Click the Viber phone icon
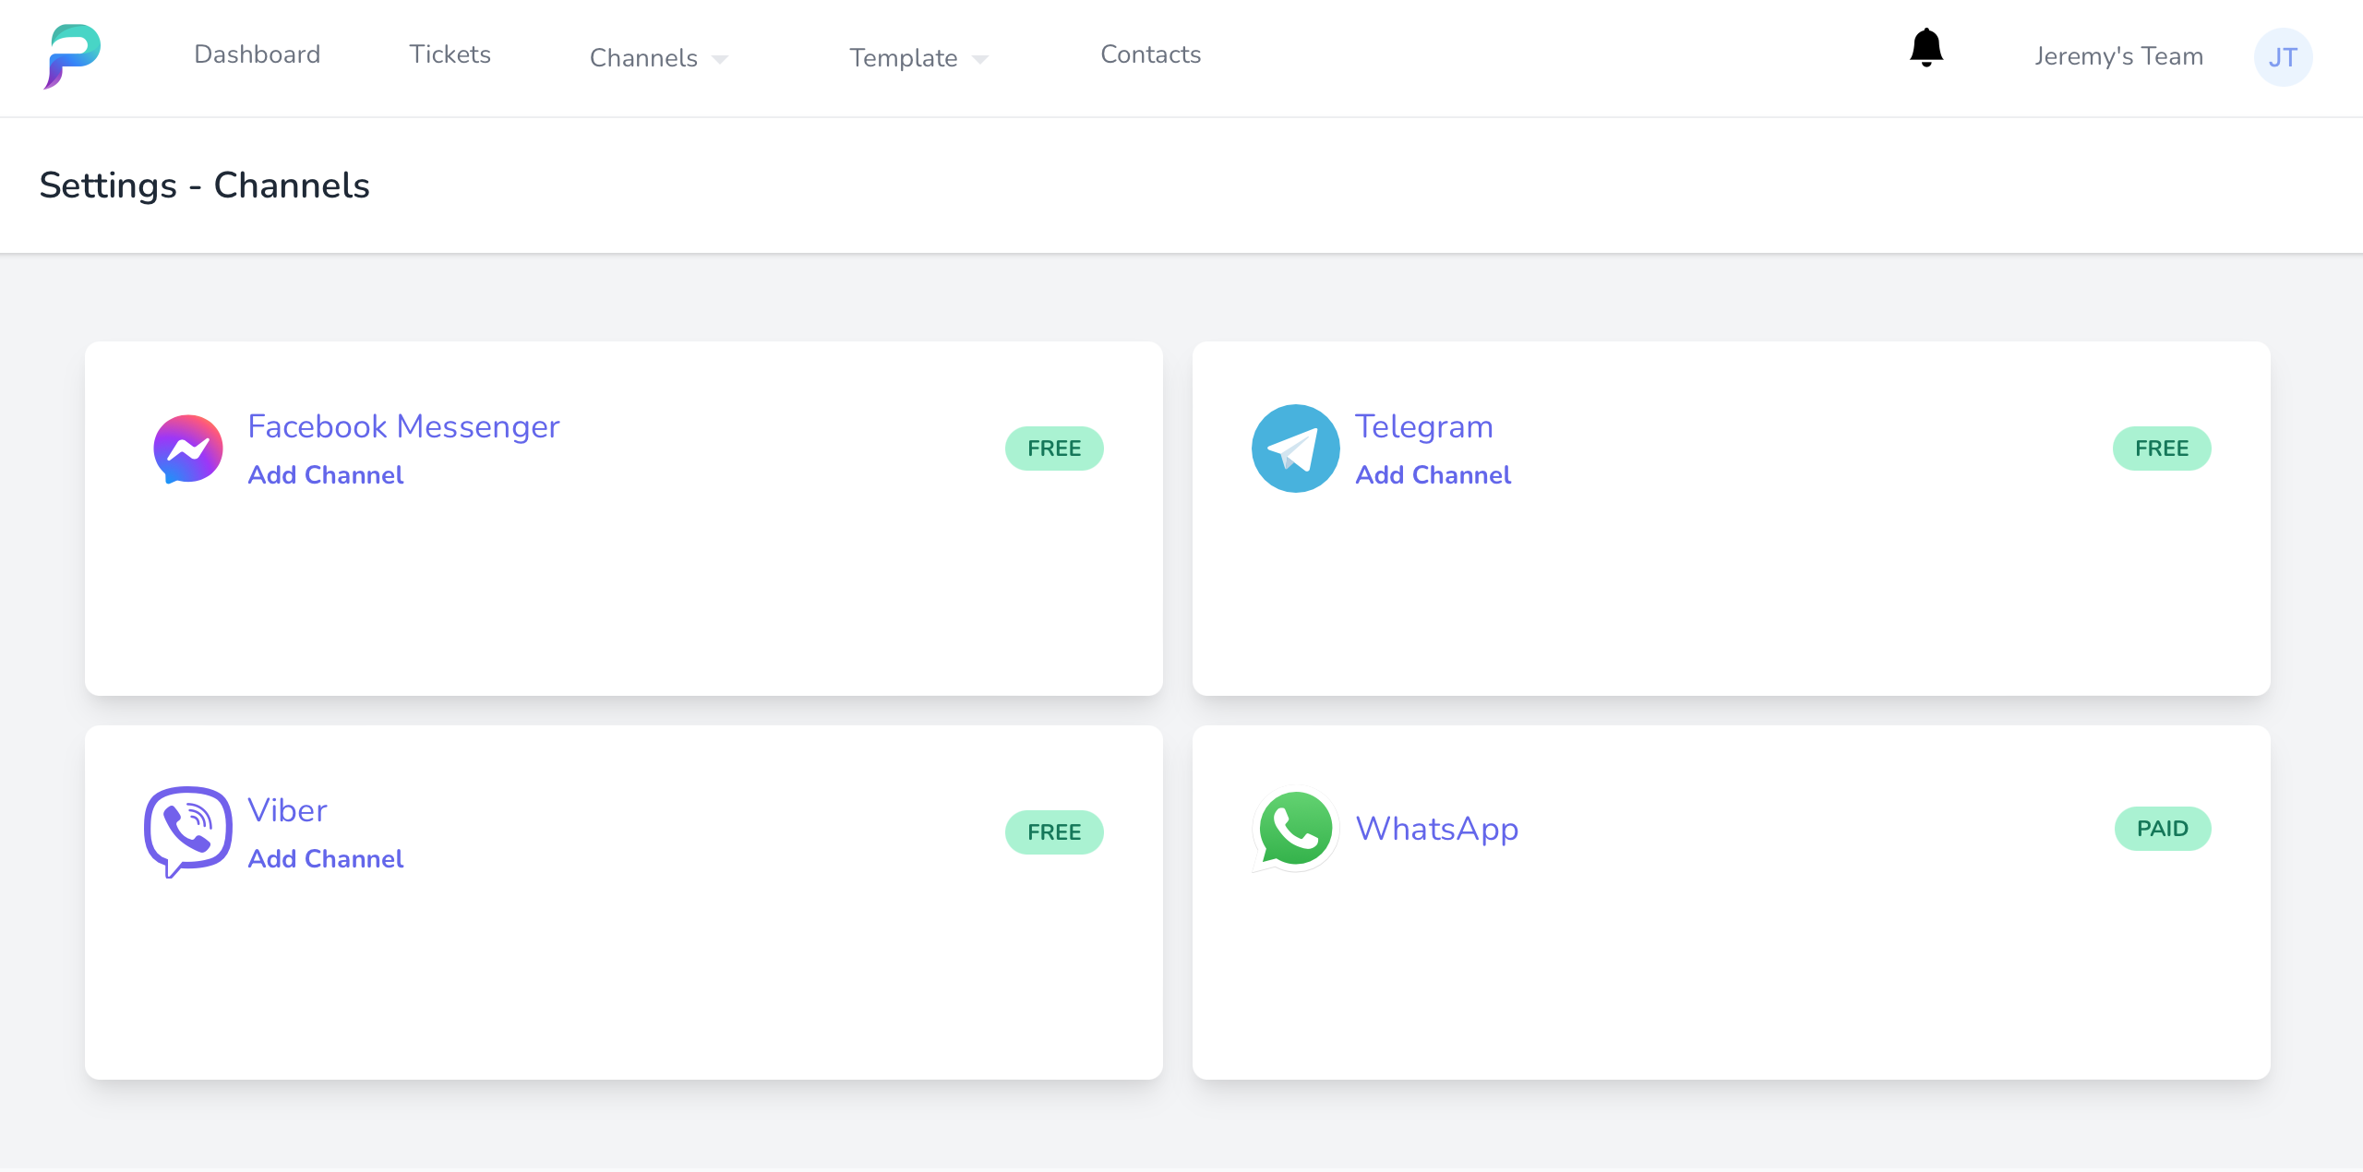The height and width of the screenshot is (1172, 2363). pyautogui.click(x=187, y=831)
